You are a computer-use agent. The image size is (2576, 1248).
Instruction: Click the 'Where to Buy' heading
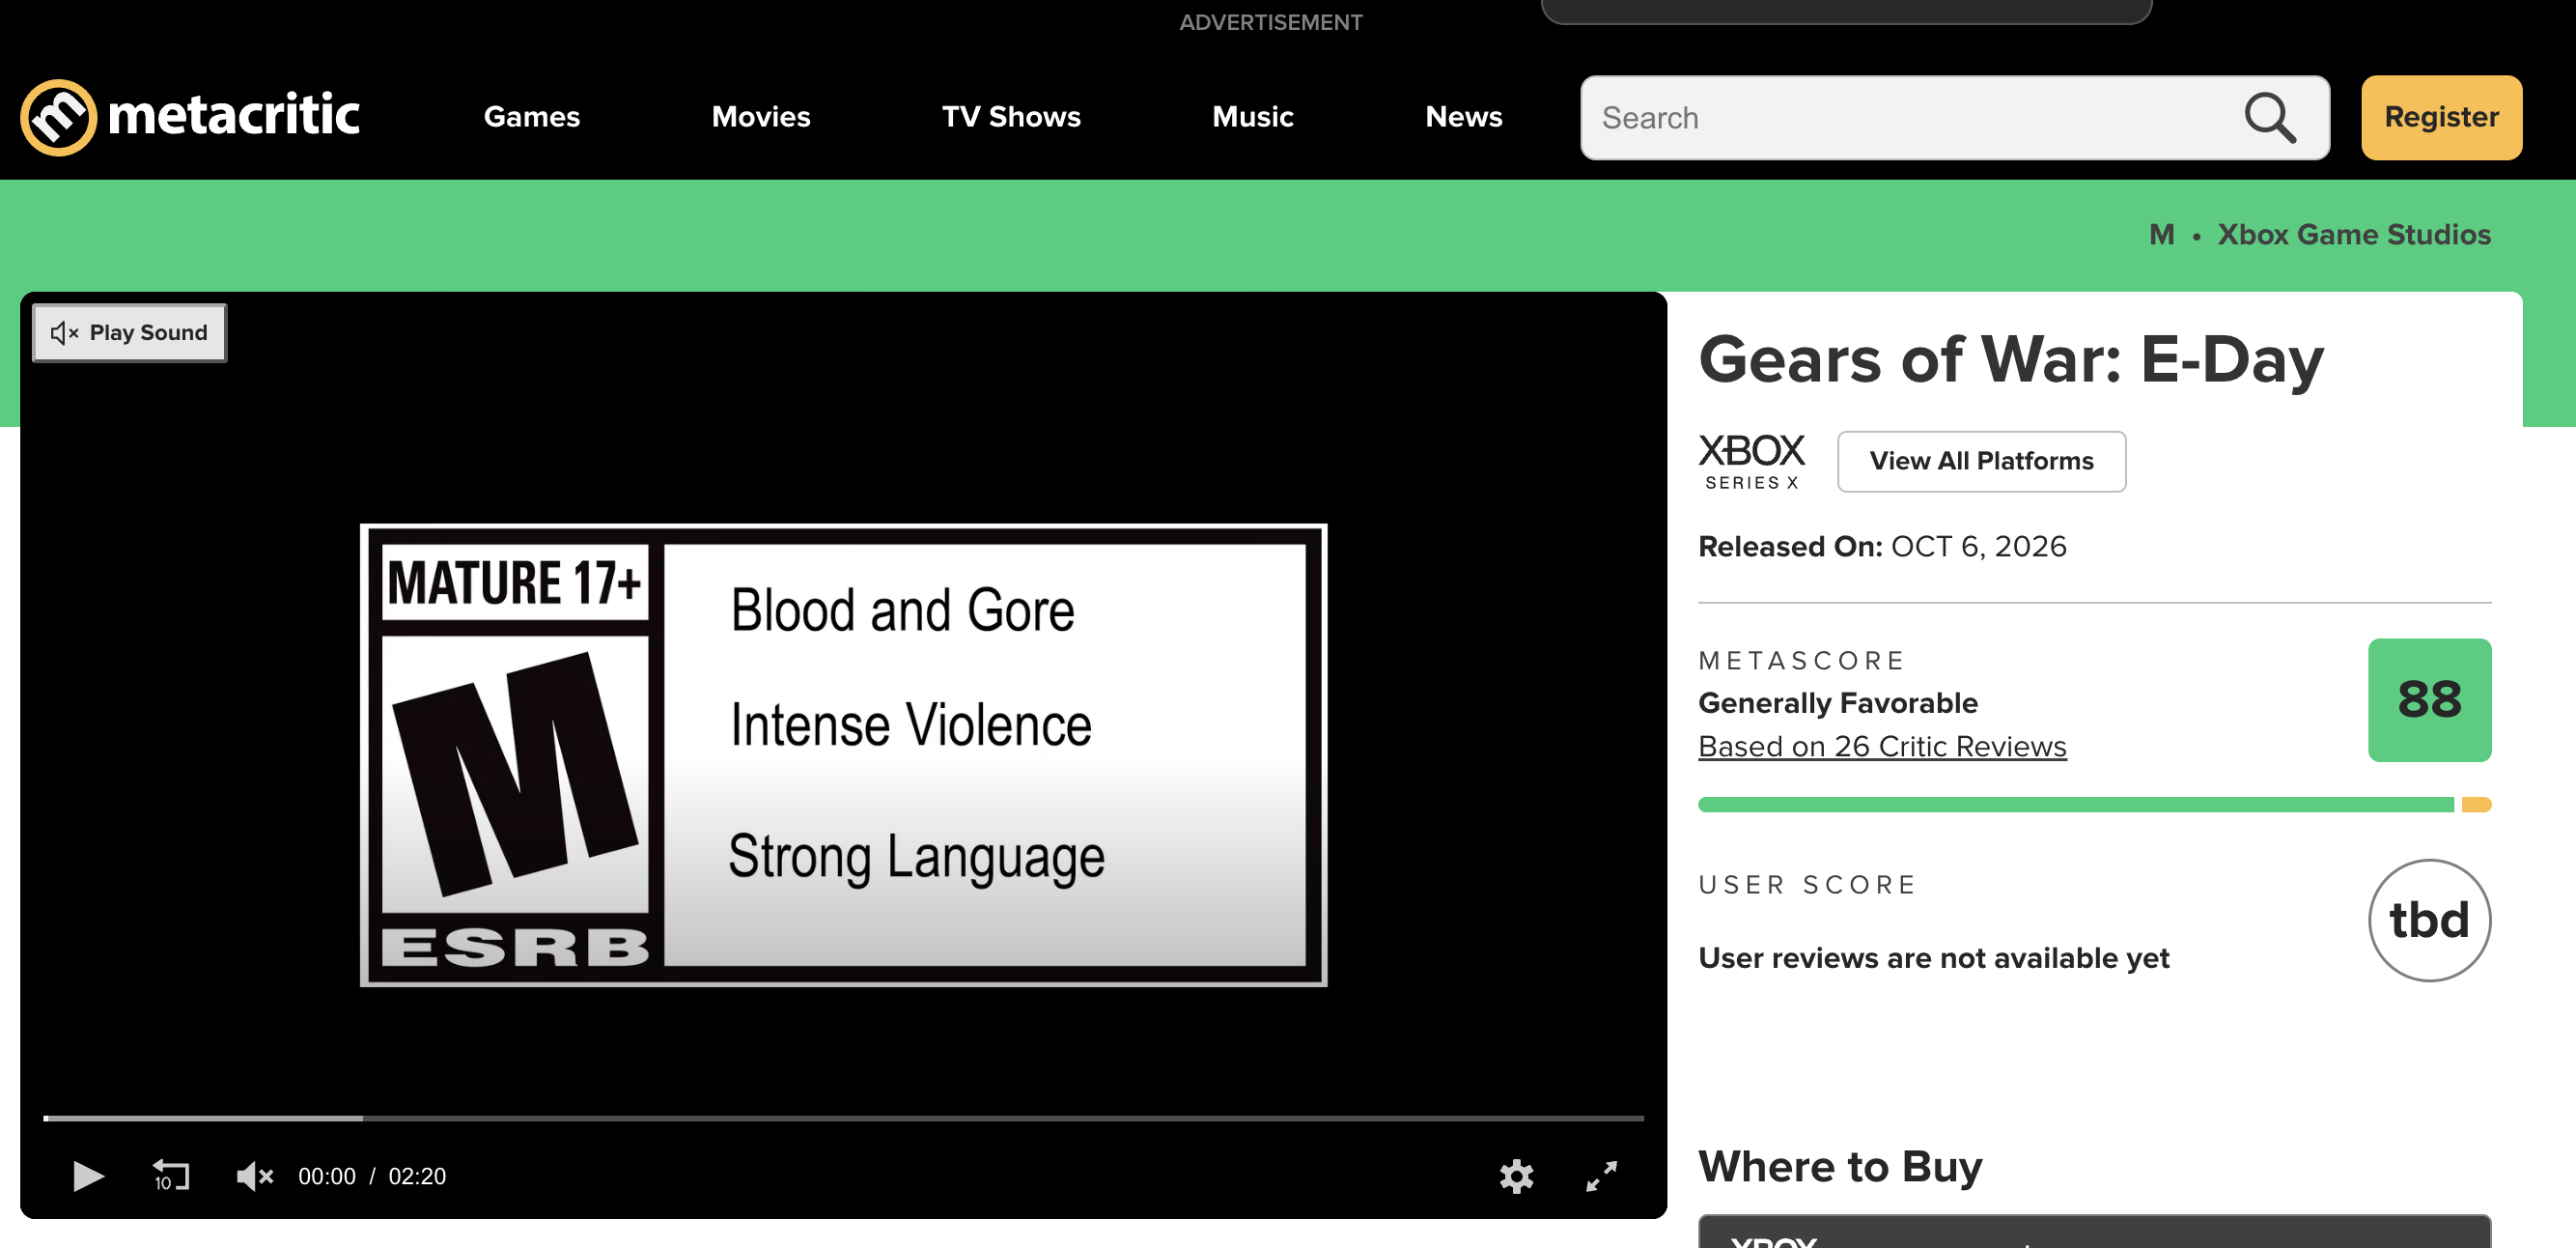click(x=1840, y=1167)
